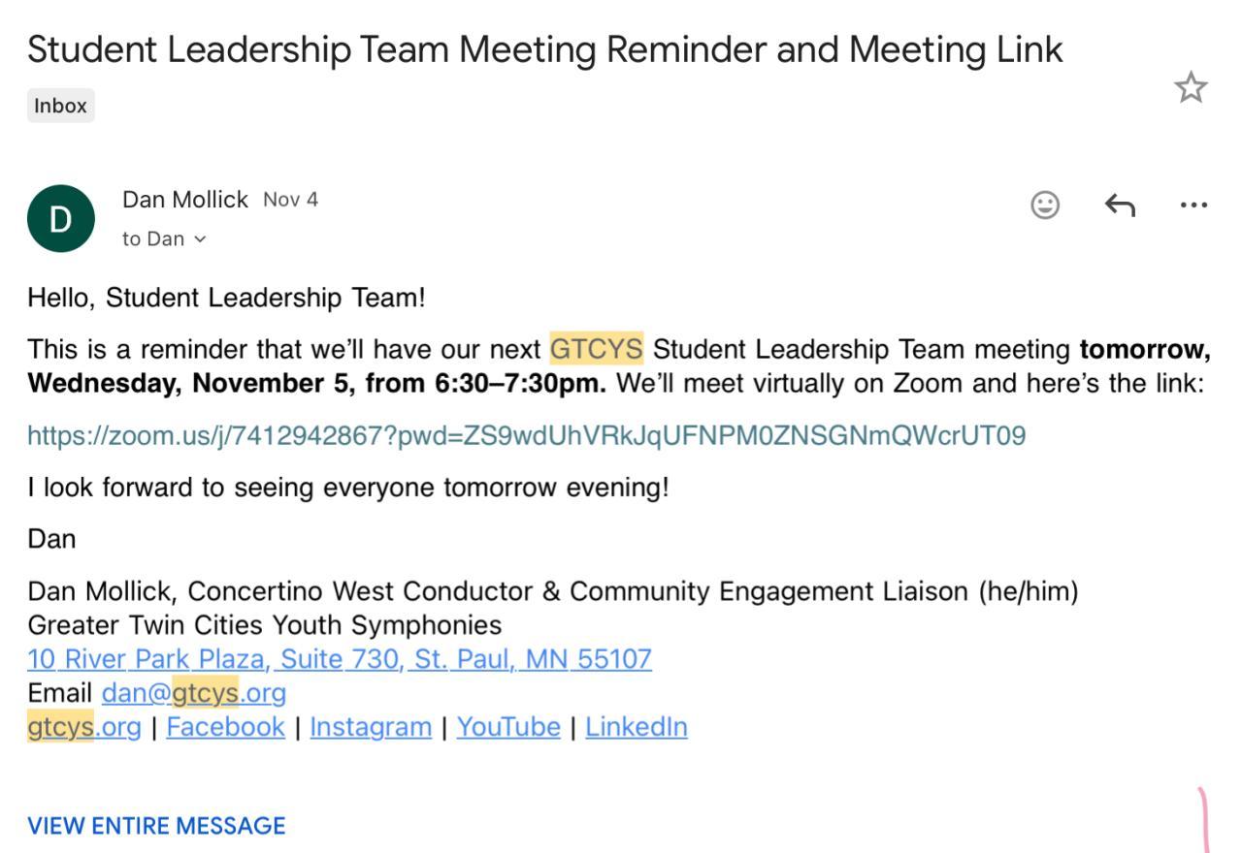The width and height of the screenshot is (1242, 853).
Task: Click View Entire Message
Action: click(x=156, y=826)
